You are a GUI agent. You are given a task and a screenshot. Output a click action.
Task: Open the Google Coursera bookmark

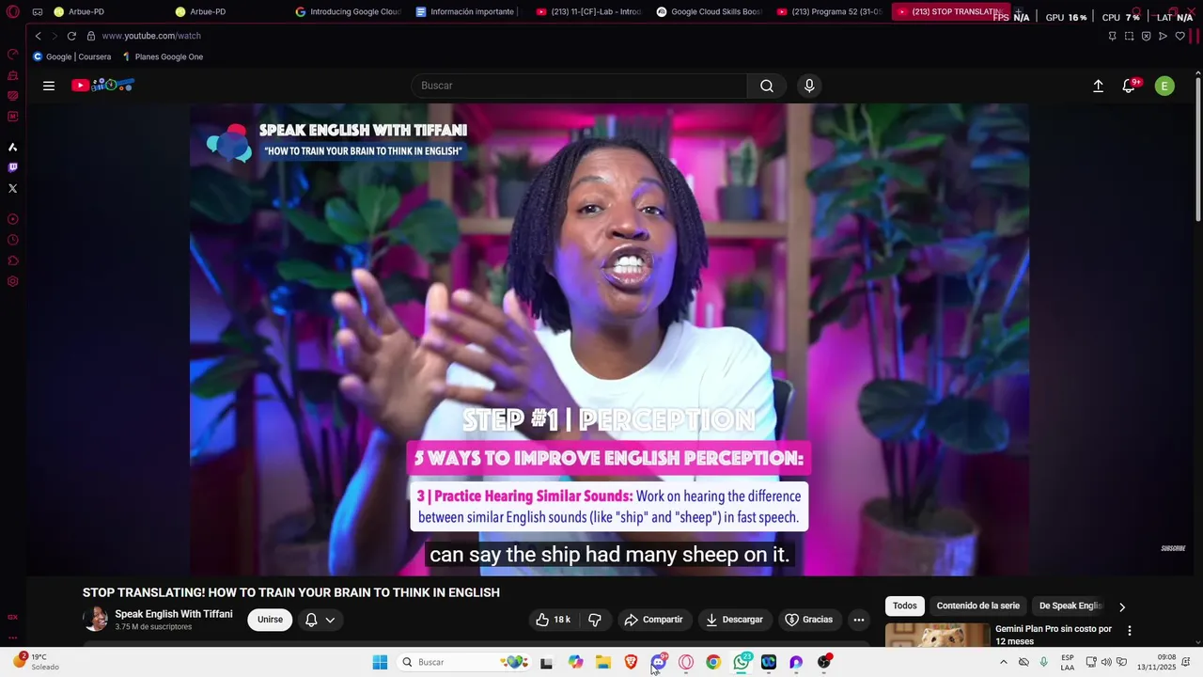coord(72,57)
